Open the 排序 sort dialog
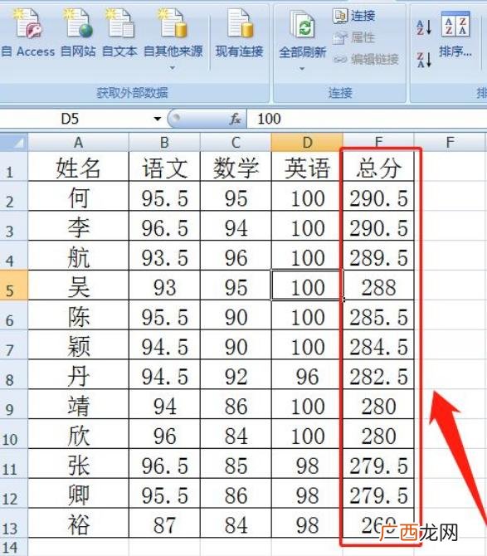 [x=455, y=34]
